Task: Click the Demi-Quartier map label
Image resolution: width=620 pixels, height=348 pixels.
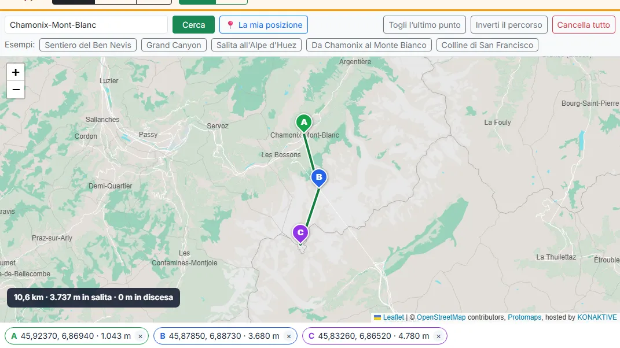Action: click(111, 186)
